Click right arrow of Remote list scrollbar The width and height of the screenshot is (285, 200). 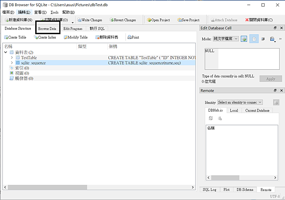click(275, 178)
